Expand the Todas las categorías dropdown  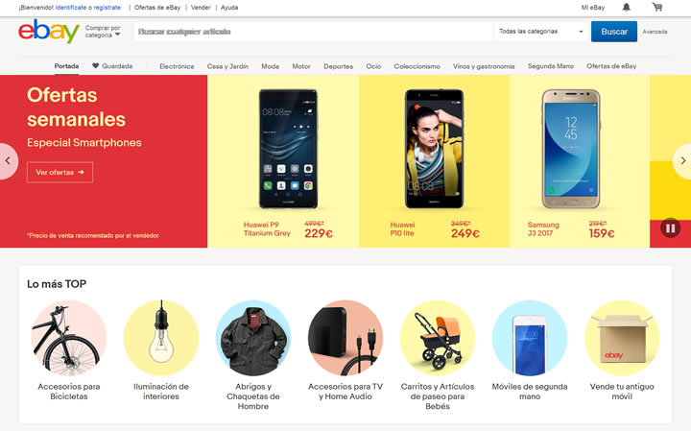point(541,32)
